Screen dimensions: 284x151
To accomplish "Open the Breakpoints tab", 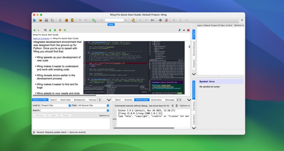I will pyautogui.click(x=80, y=100).
